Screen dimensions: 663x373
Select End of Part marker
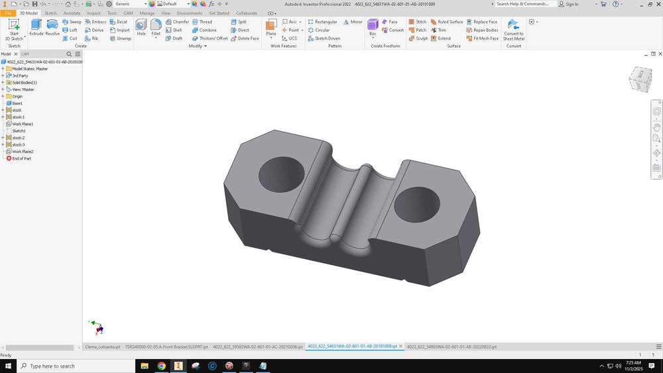(19, 159)
